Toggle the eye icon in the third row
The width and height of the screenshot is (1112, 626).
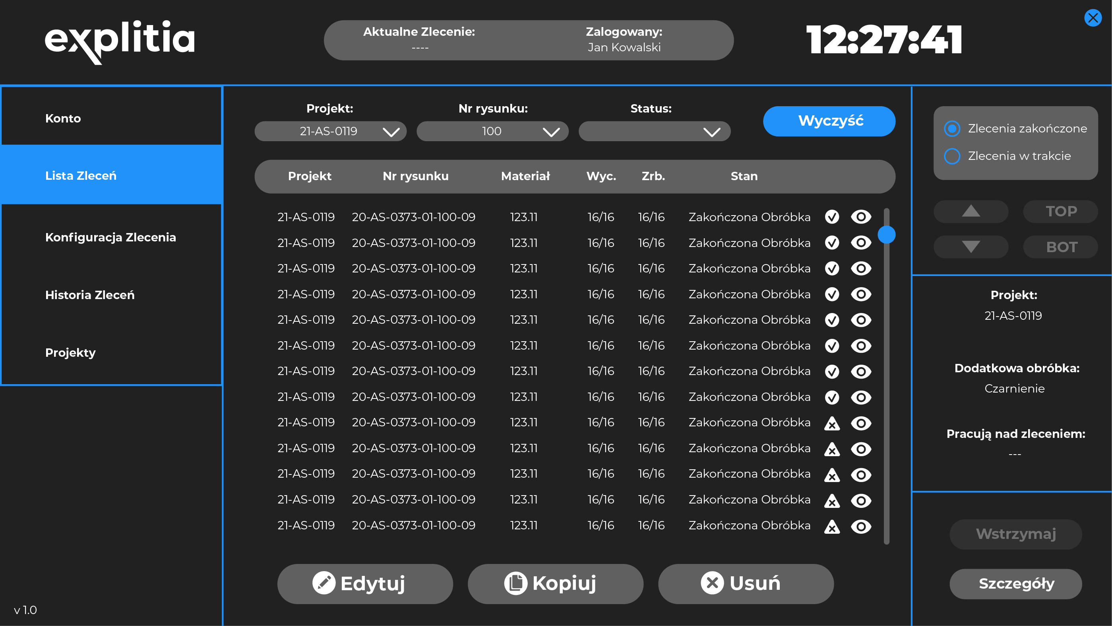tap(861, 268)
